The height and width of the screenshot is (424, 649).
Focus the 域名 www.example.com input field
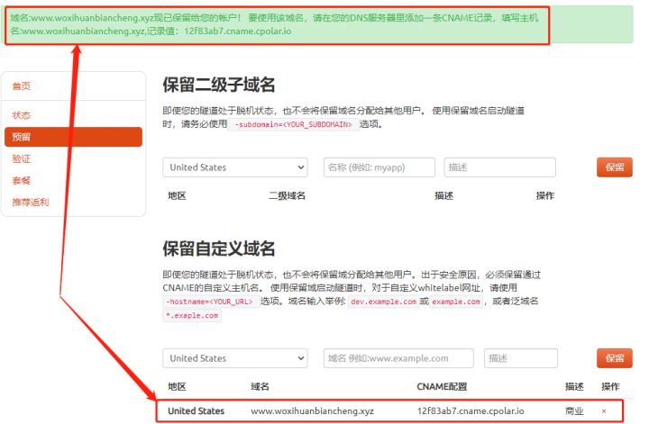click(398, 358)
